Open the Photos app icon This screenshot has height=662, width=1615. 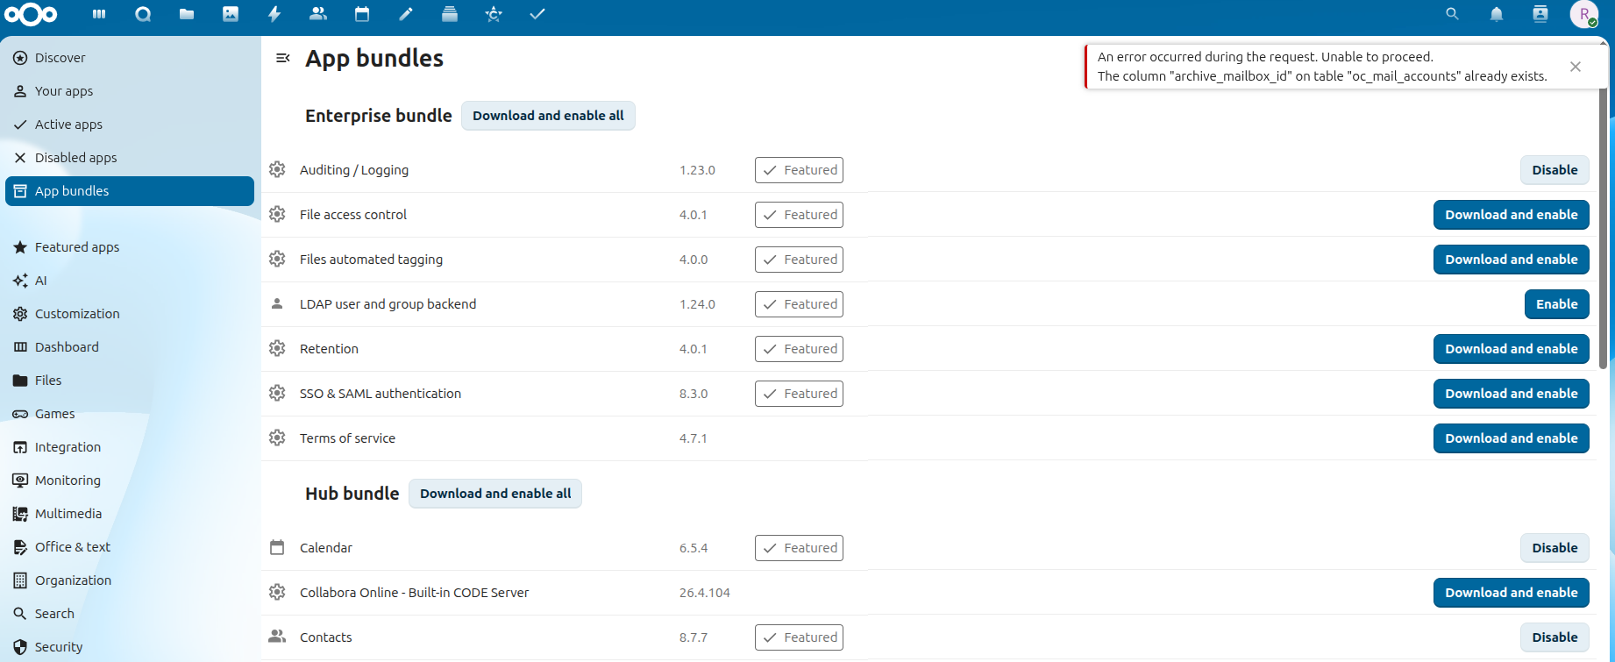tap(231, 14)
